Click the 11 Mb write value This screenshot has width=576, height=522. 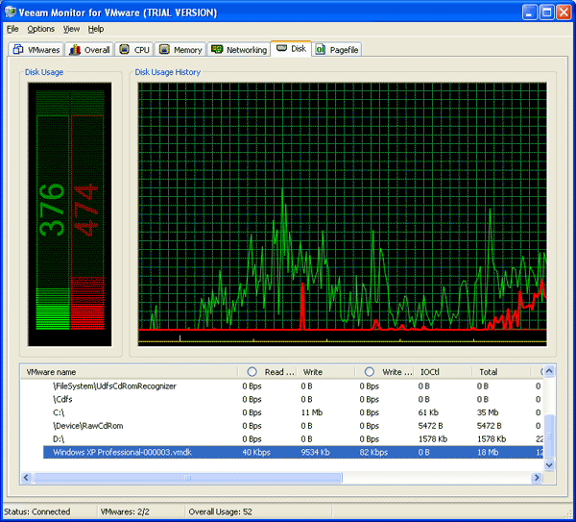(x=312, y=412)
